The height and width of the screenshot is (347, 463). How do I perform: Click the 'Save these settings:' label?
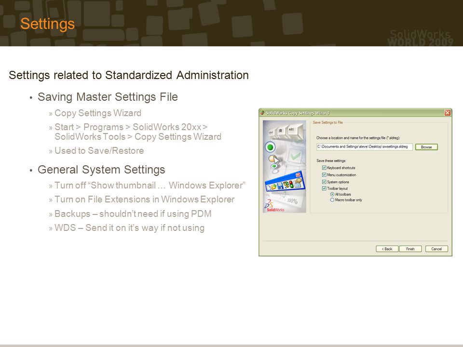[x=331, y=161]
